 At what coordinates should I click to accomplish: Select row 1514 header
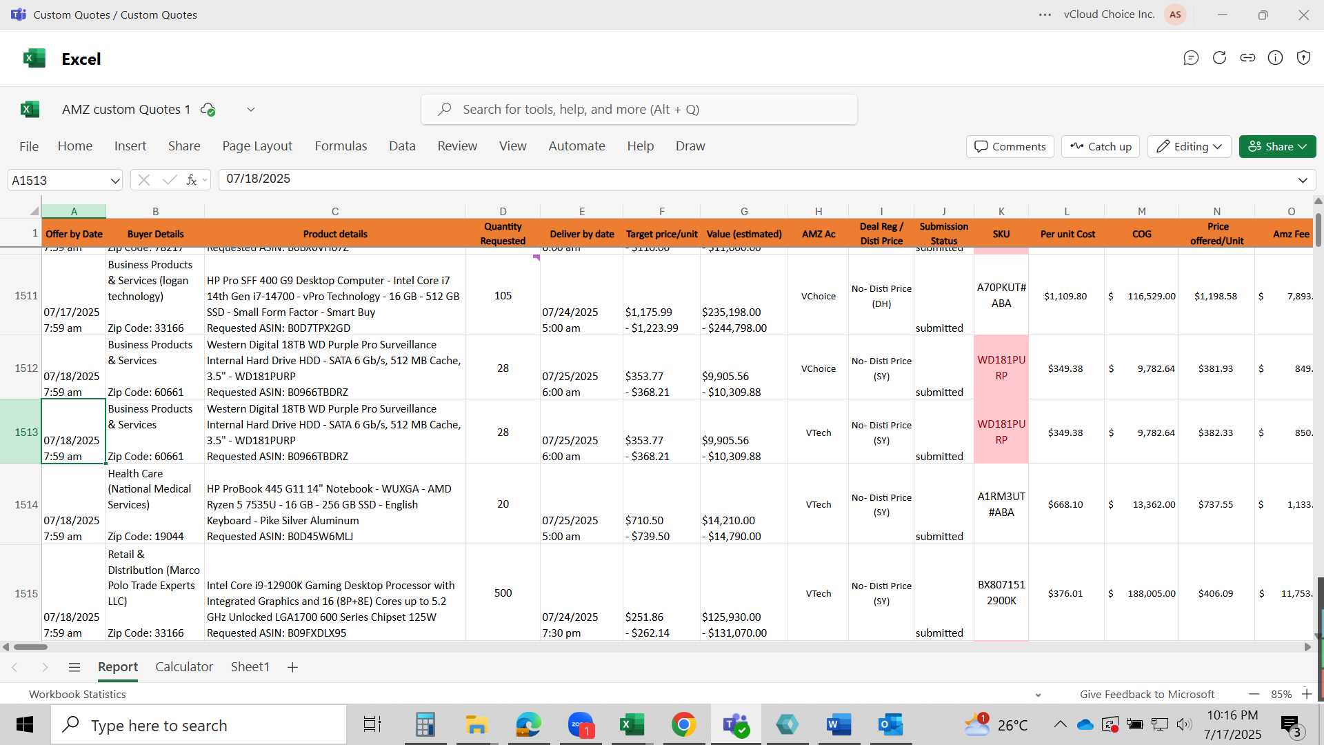(x=21, y=504)
